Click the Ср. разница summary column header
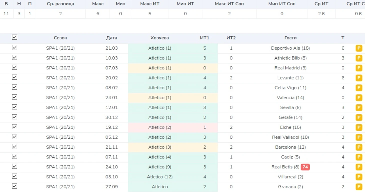 point(60,4)
